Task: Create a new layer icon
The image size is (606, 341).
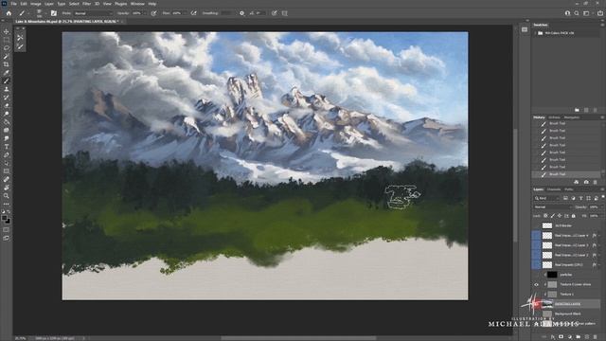Action: click(x=587, y=337)
